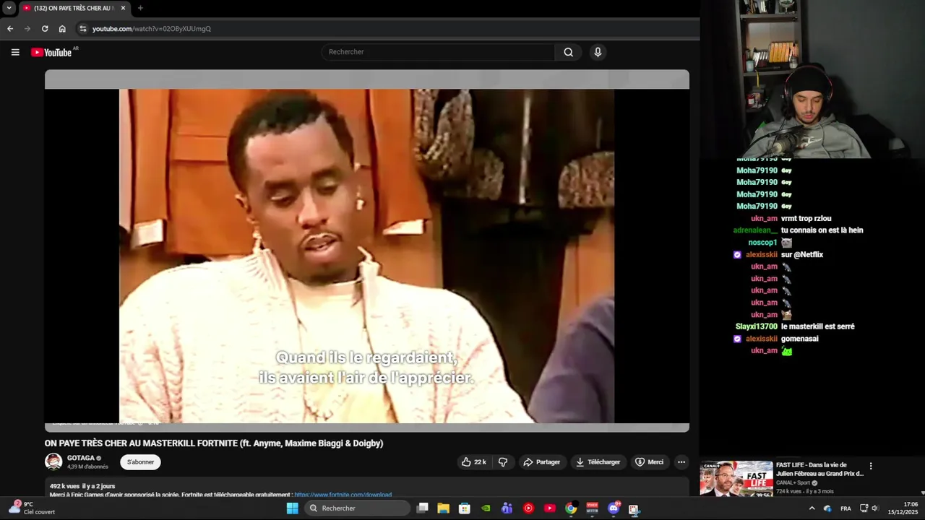The image size is (925, 520).
Task: Open the GOTAGA channel avatar
Action: click(53, 461)
